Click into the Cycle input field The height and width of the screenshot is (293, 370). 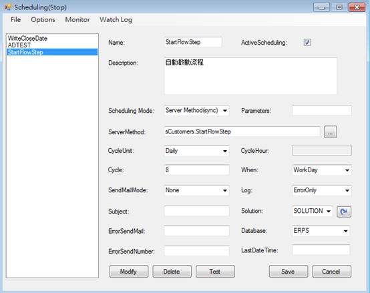(x=197, y=170)
